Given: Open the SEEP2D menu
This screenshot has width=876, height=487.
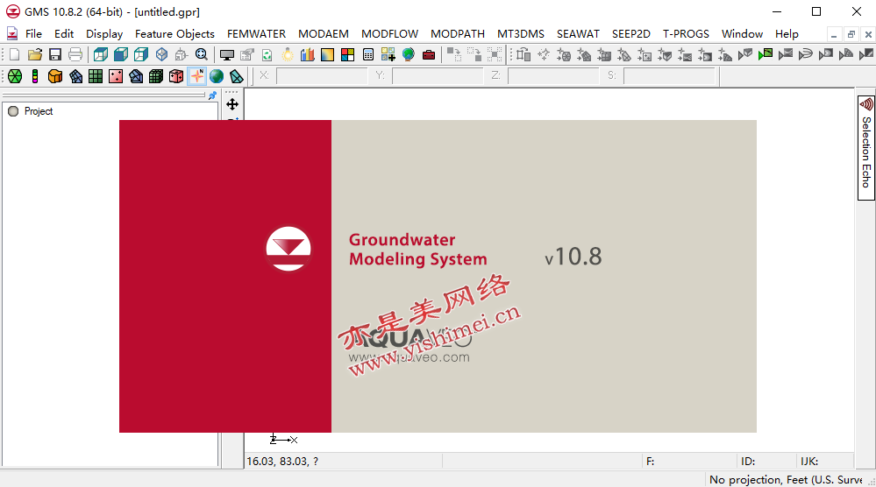Looking at the screenshot, I should [x=630, y=34].
